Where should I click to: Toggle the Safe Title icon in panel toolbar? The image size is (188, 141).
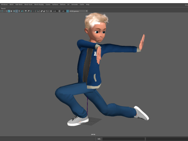point(2,11)
